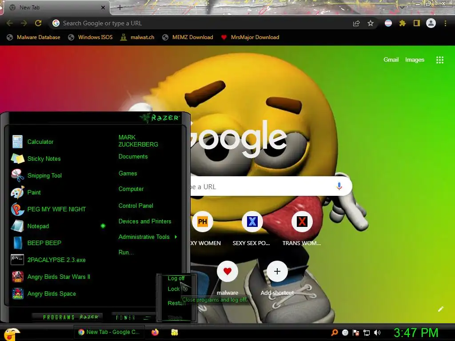Image resolution: width=455 pixels, height=341 pixels.
Task: Select Log off in power menu
Action: pos(176,278)
